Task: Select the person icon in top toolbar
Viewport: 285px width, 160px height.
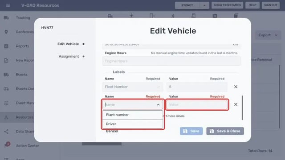Action: click(x=131, y=16)
